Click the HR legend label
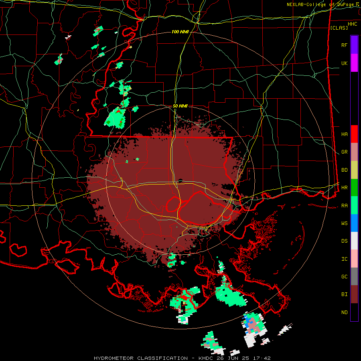 344,188
